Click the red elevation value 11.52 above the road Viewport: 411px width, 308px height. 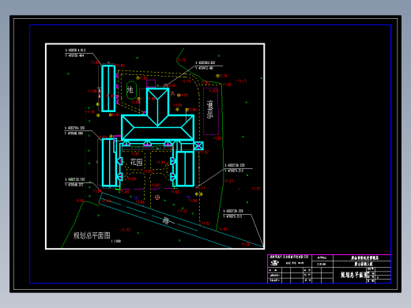pos(206,223)
